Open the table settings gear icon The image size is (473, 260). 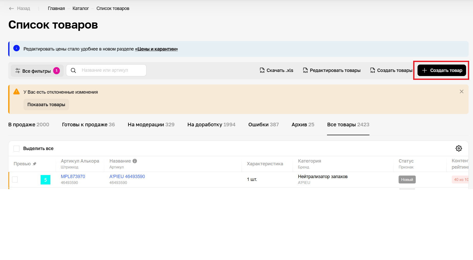click(459, 148)
